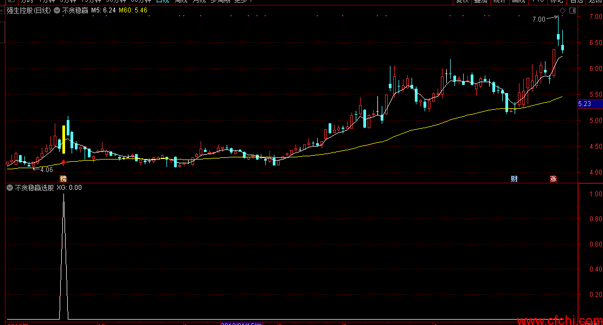Image resolution: width=603 pixels, height=325 pixels.
Task: Click the 0.20 label on sub-chart axis
Action: tap(596, 295)
